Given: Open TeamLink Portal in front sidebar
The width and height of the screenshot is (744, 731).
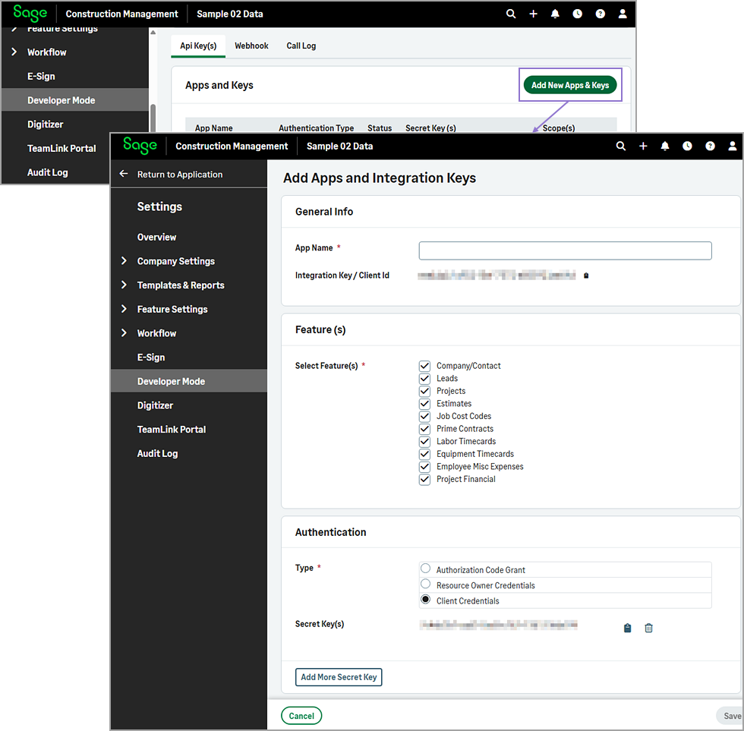Looking at the screenshot, I should tap(172, 430).
